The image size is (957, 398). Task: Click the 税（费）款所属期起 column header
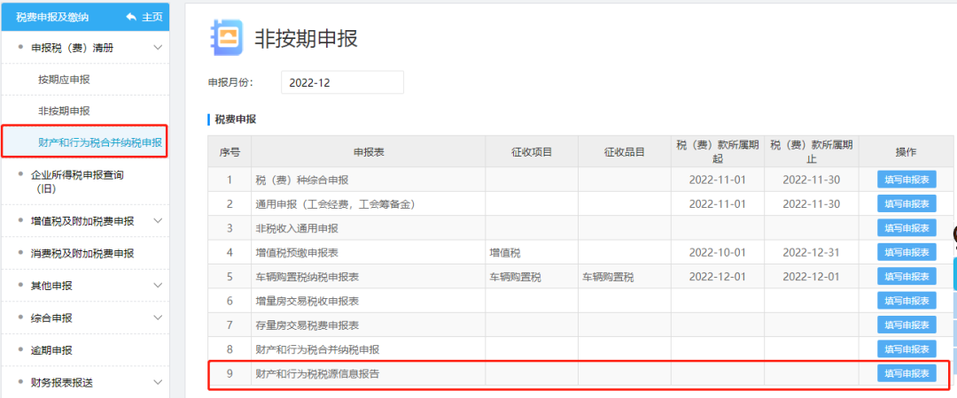[718, 152]
